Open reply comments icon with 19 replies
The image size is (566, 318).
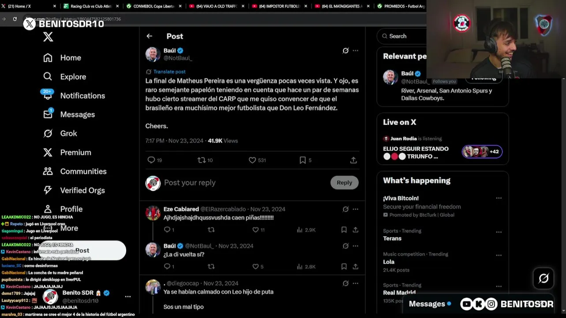pyautogui.click(x=151, y=160)
